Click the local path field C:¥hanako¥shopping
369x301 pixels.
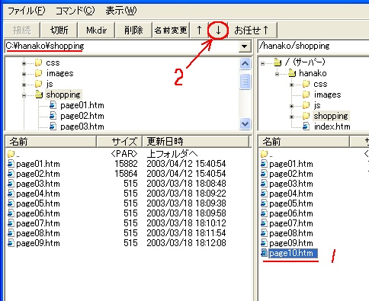point(122,46)
